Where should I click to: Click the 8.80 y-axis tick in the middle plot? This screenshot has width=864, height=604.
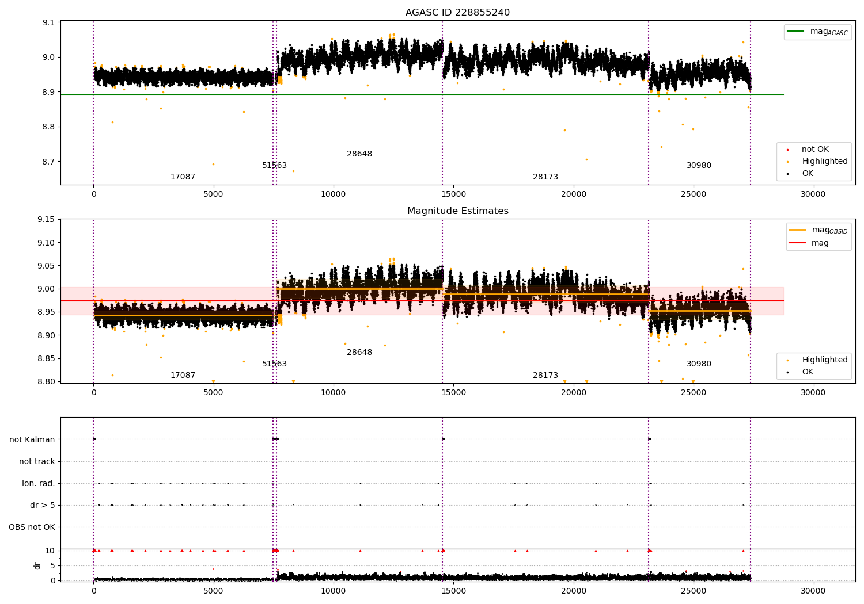(46, 382)
